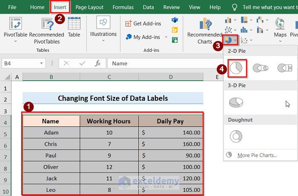
Task: Select the cell containing Oliver
Action: click(x=51, y=167)
